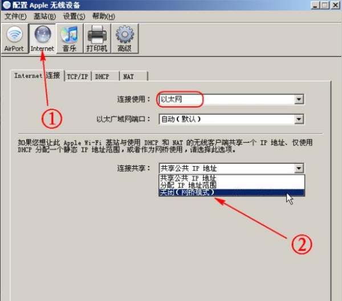
Task: Open the 音乐 music toolbar icon
Action: point(70,38)
